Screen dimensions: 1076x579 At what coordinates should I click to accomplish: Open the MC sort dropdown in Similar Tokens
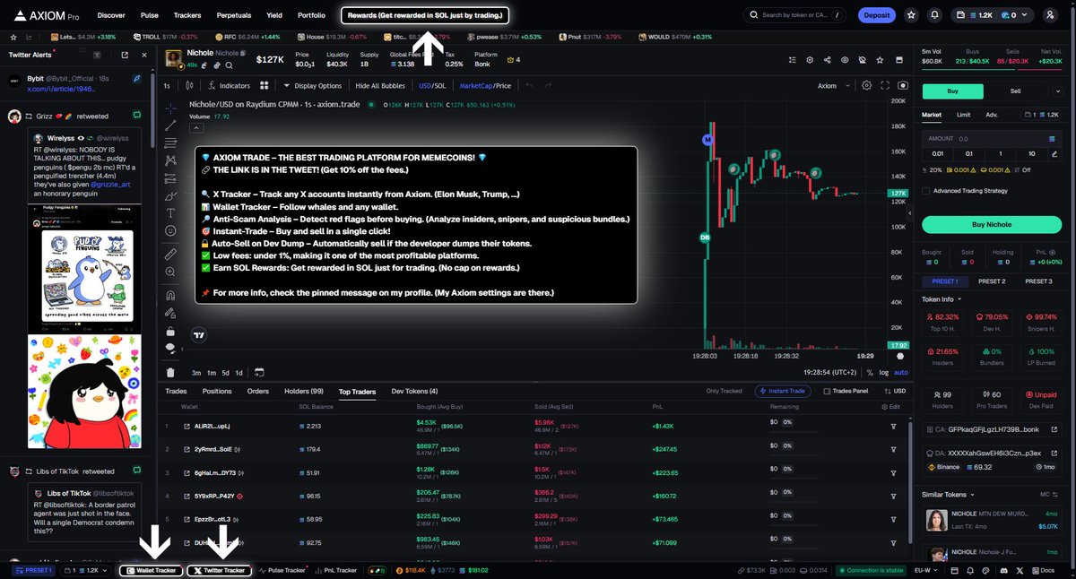[x=1047, y=494]
